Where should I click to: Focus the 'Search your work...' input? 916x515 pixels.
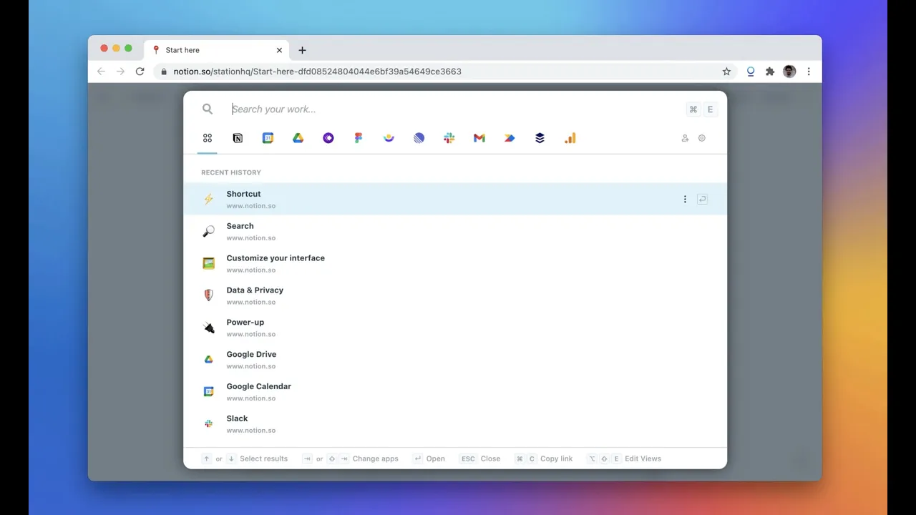pos(455,109)
